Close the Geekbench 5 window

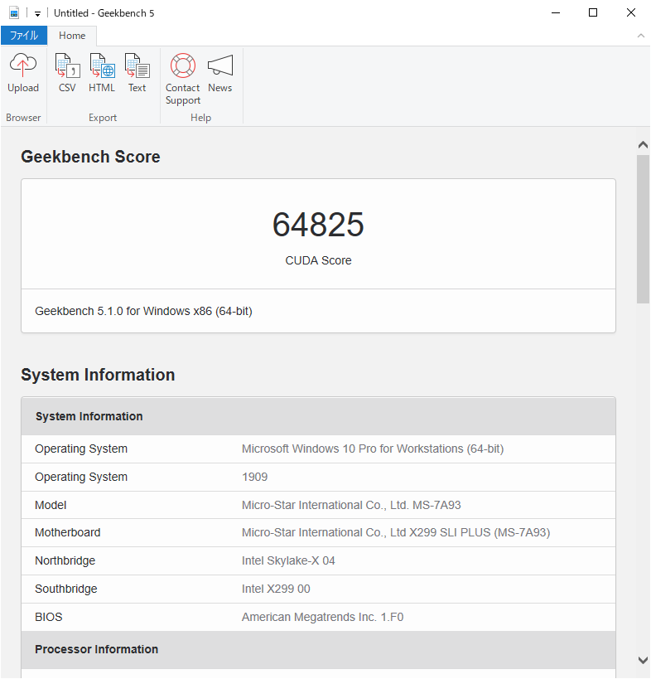point(631,13)
